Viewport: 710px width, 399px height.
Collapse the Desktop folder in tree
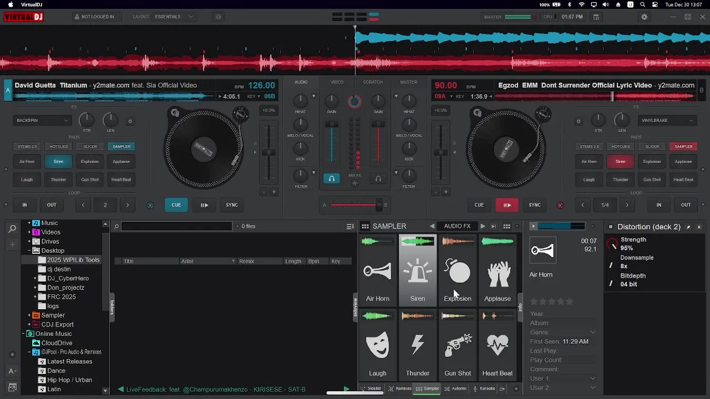pyautogui.click(x=29, y=250)
